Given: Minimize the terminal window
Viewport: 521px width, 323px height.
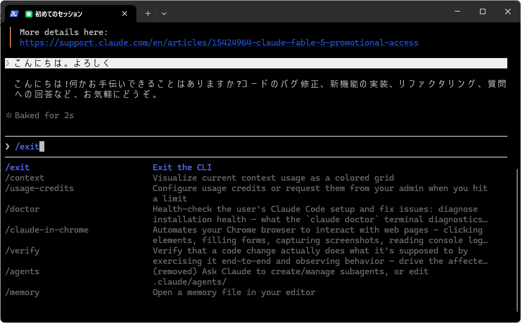Looking at the screenshot, I should [458, 11].
